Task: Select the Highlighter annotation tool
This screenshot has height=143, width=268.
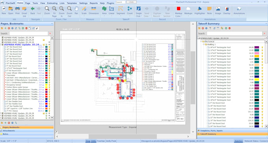Action: point(199,11)
